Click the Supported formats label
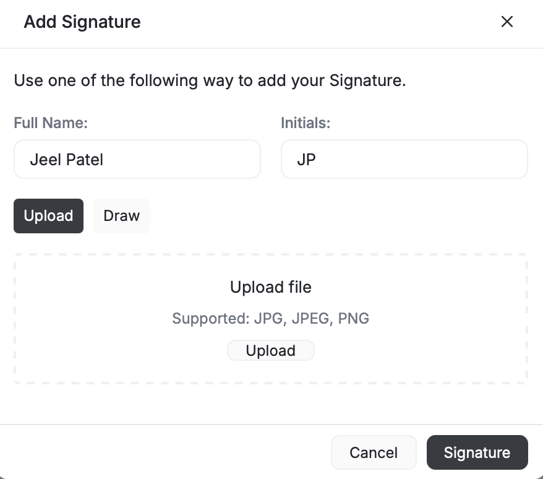The height and width of the screenshot is (479, 543). 270,318
